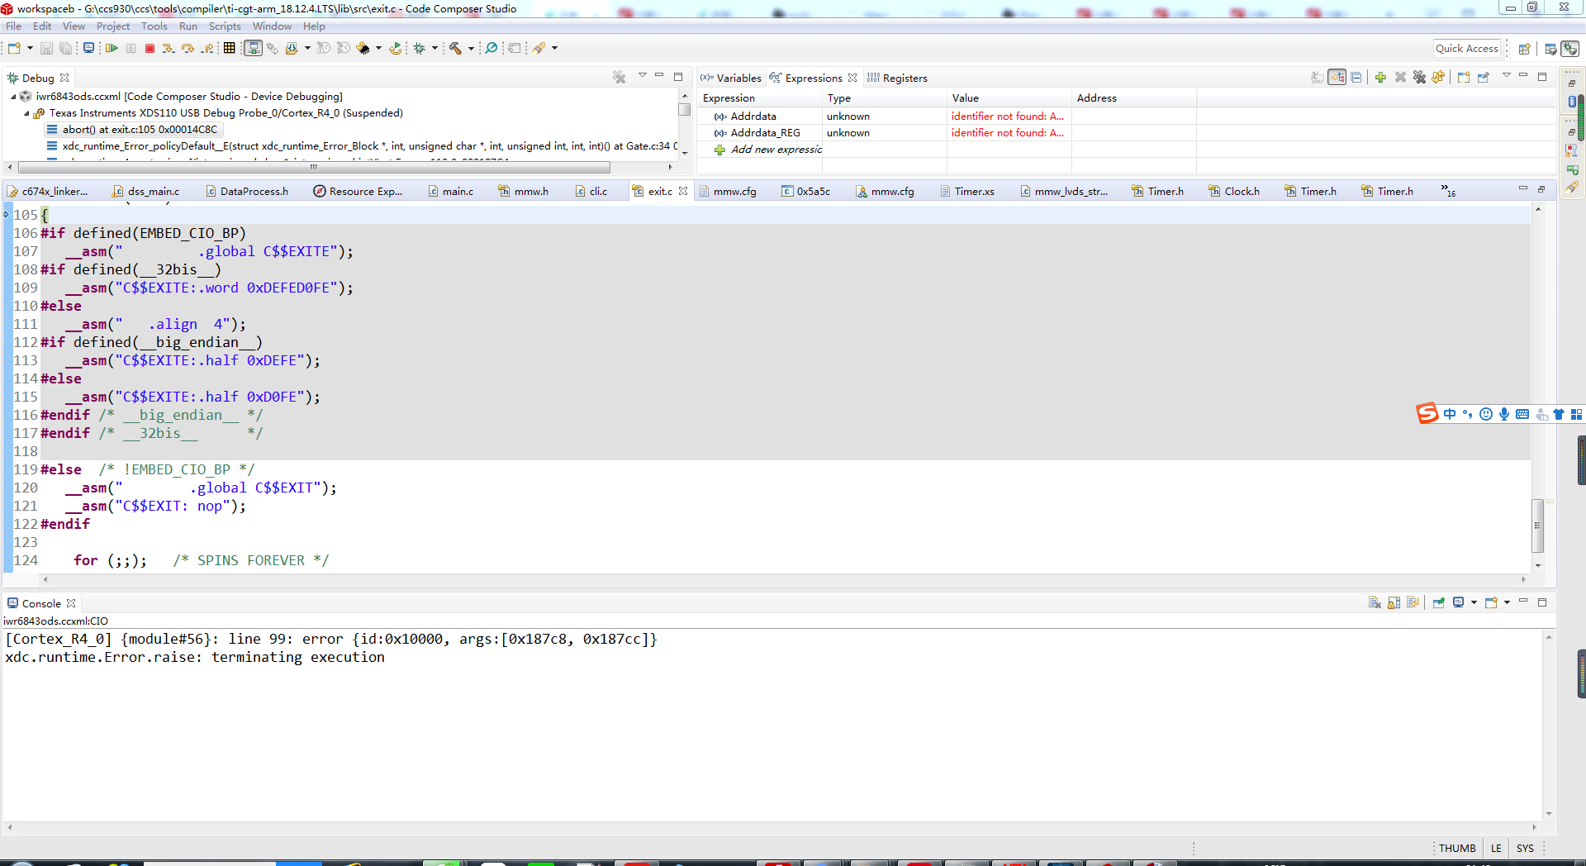Open the Scripts menu

(x=225, y=26)
